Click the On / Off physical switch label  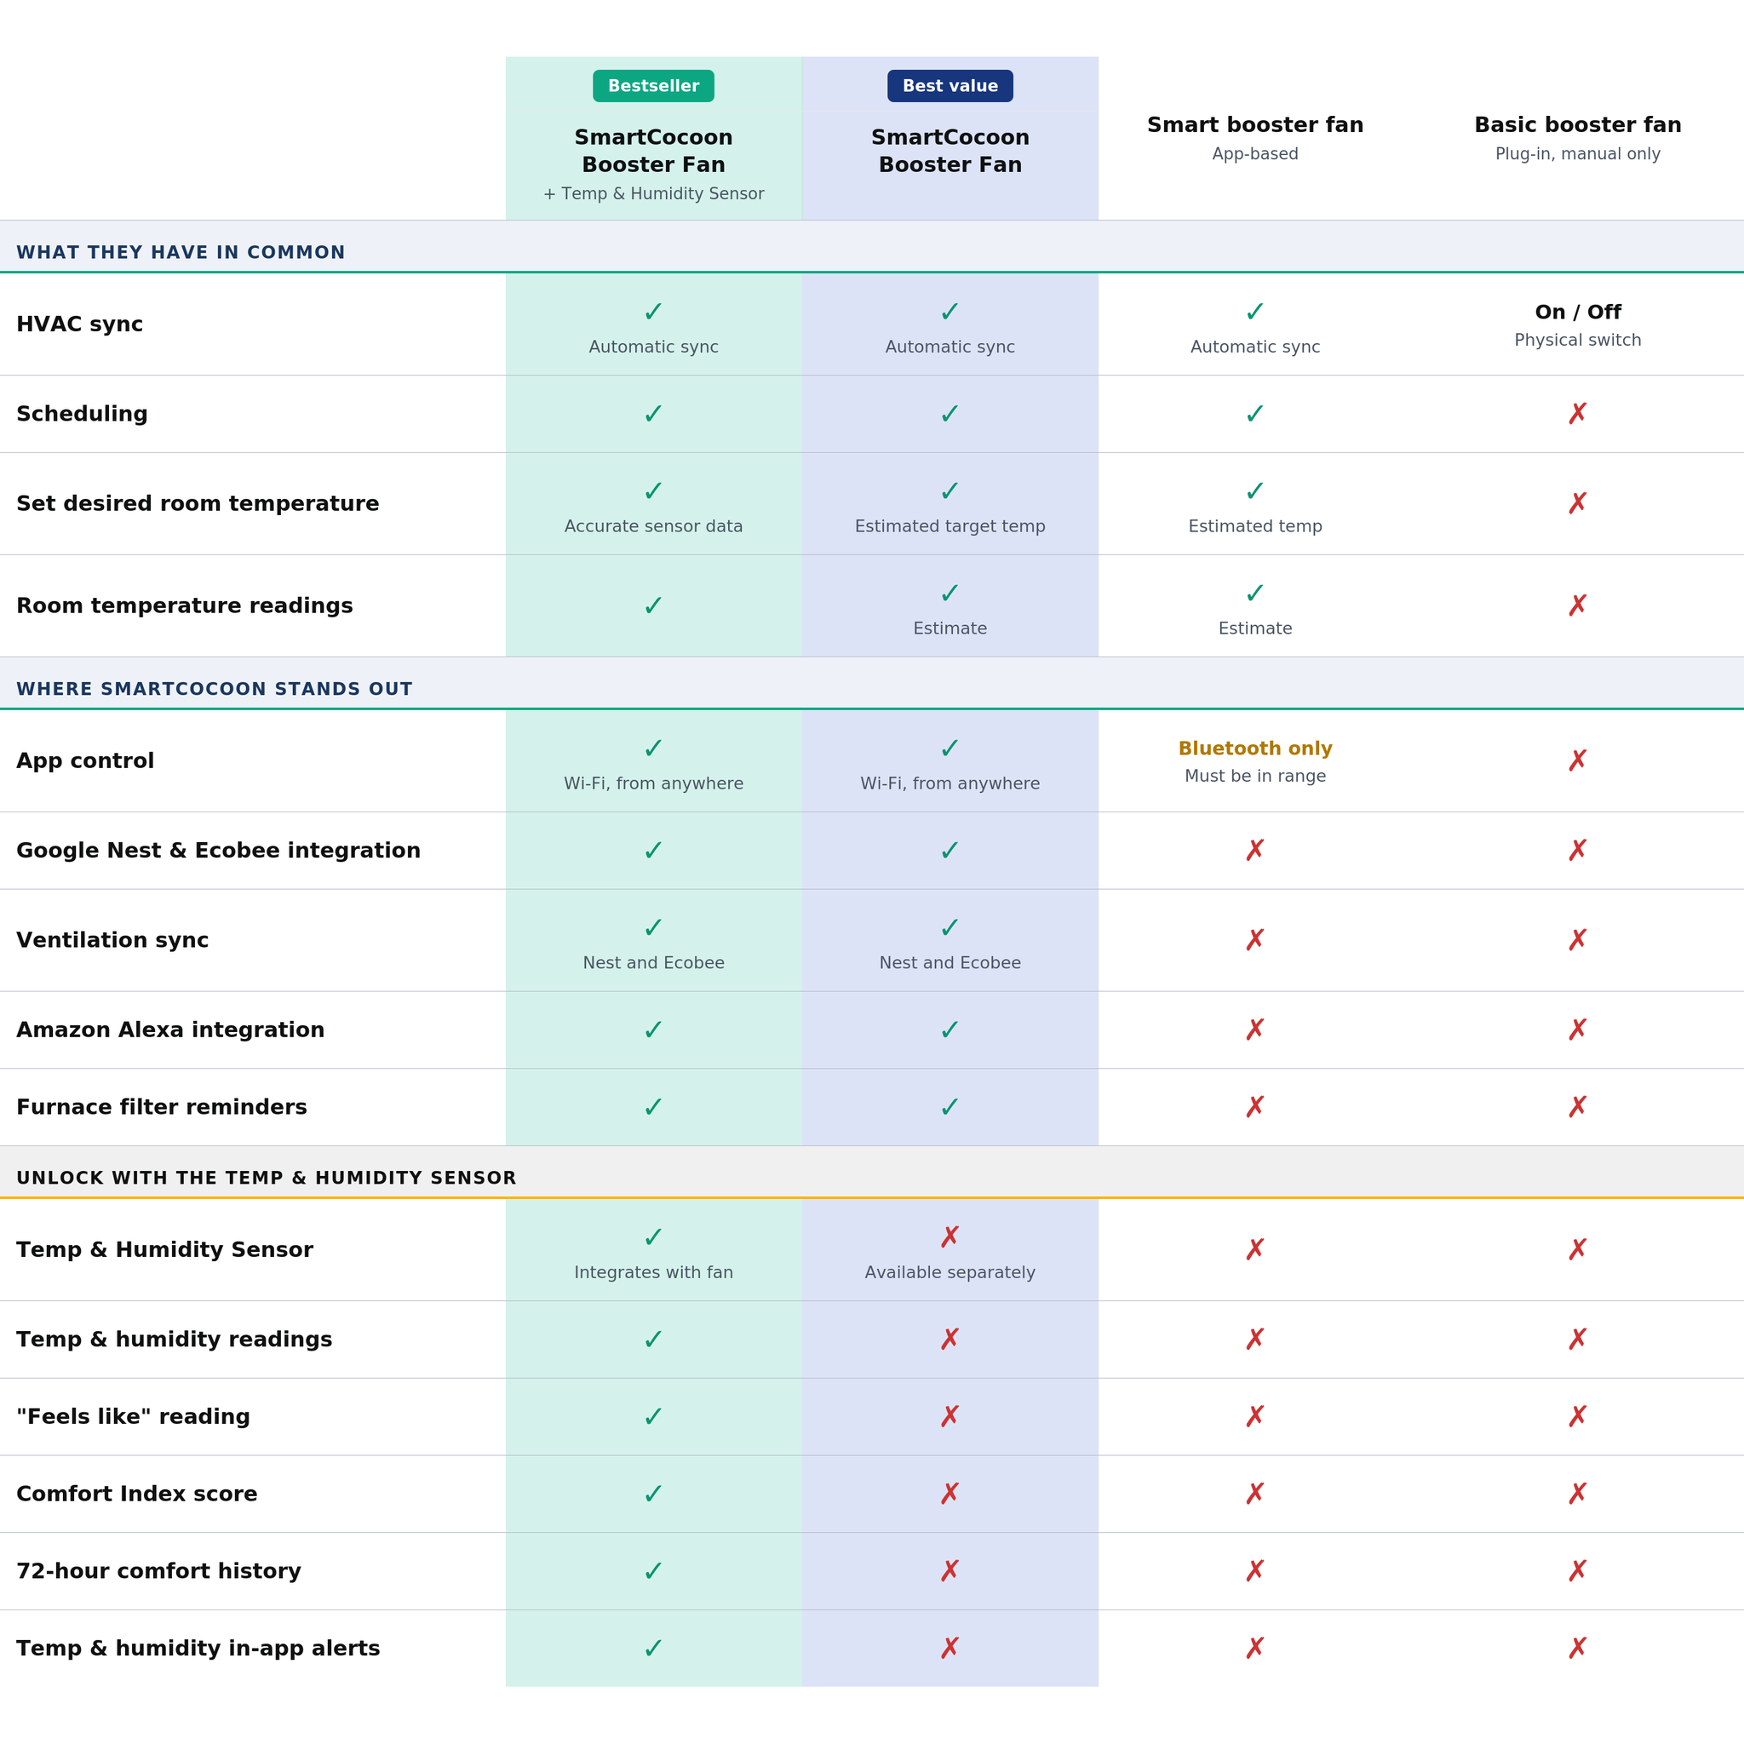click(x=1577, y=313)
